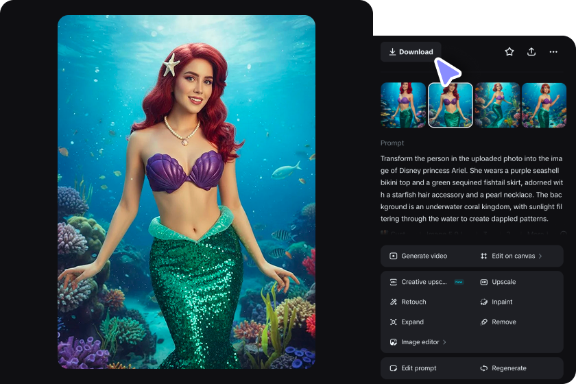
Task: Click Regenerate
Action: coord(503,368)
